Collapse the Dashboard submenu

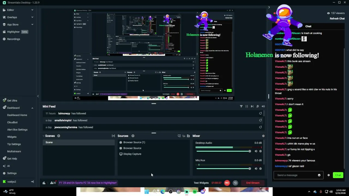tap(32, 108)
